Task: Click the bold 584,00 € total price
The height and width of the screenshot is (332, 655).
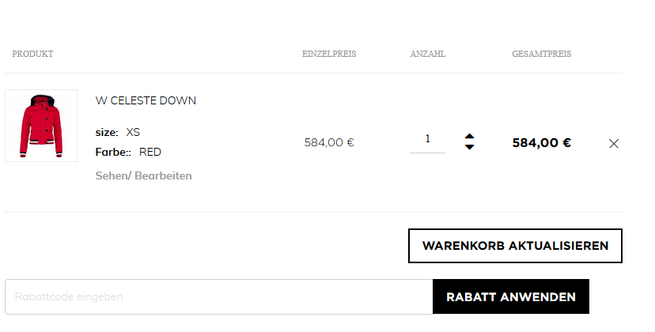Action: coord(541,143)
